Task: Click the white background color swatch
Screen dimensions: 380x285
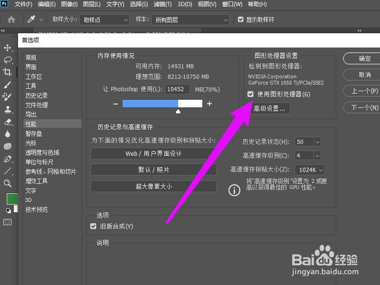Action: point(16,209)
